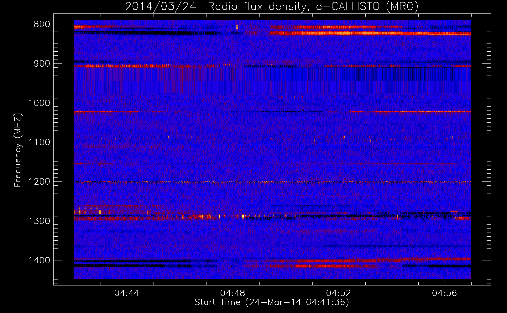Click the 04:44 time axis label
The width and height of the screenshot is (507, 313).
coord(127,293)
